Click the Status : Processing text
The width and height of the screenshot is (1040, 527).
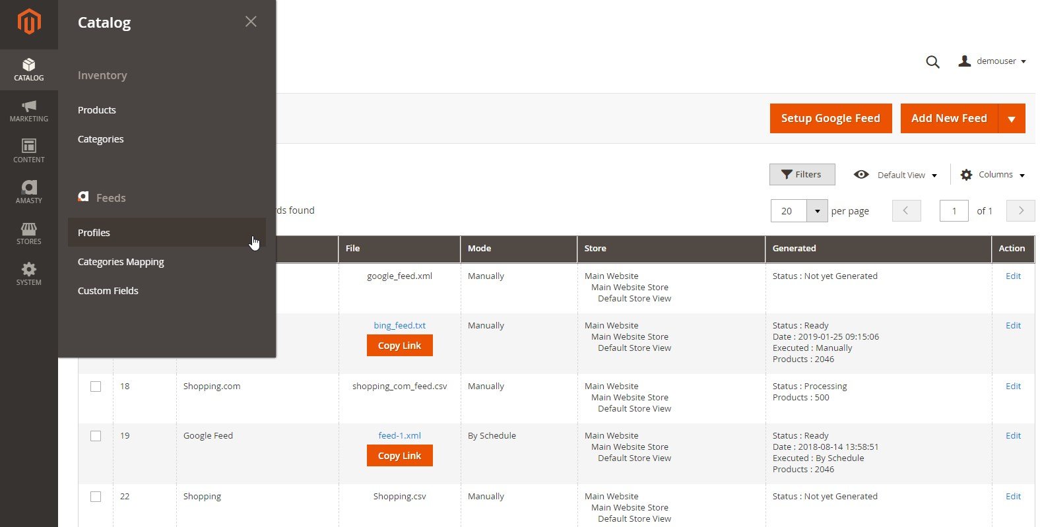pyautogui.click(x=810, y=387)
